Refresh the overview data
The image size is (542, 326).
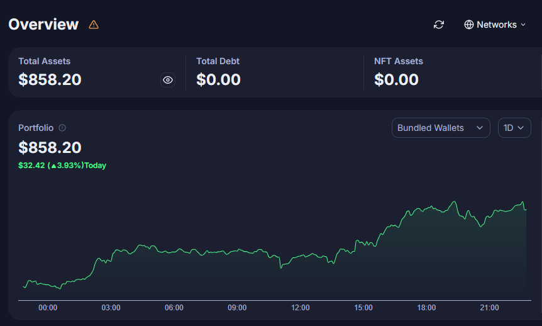pos(439,25)
